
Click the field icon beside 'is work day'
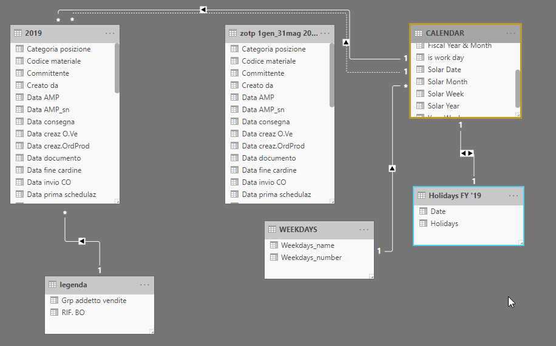pos(420,58)
